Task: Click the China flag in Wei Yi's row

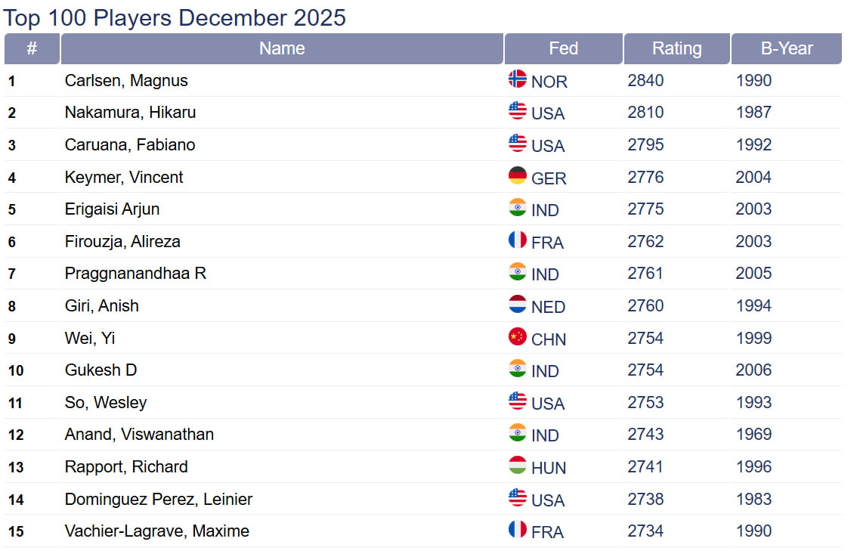Action: (518, 337)
